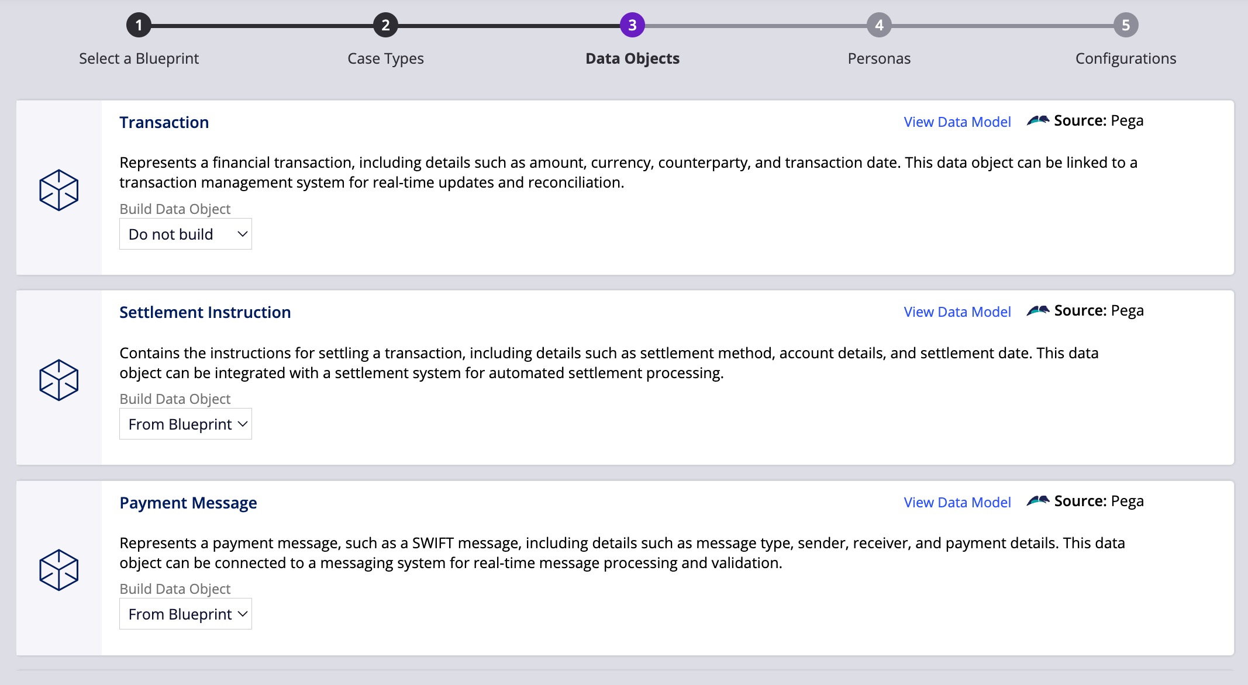Click the purple step 3 circle
This screenshot has width=1248, height=685.
pyautogui.click(x=632, y=25)
